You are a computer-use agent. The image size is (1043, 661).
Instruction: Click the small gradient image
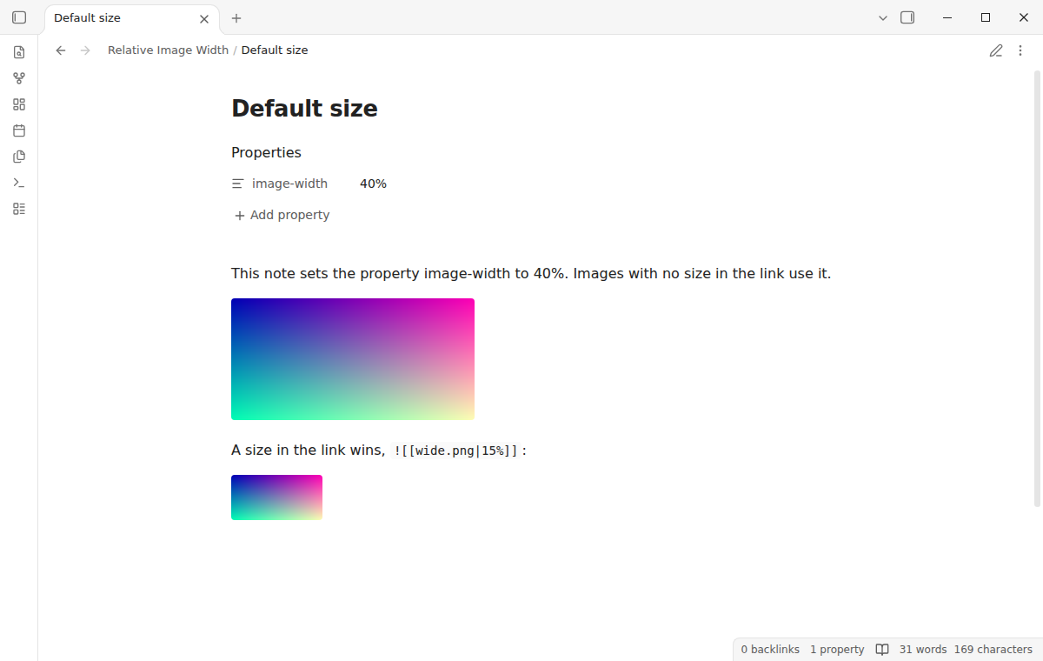[x=276, y=497]
